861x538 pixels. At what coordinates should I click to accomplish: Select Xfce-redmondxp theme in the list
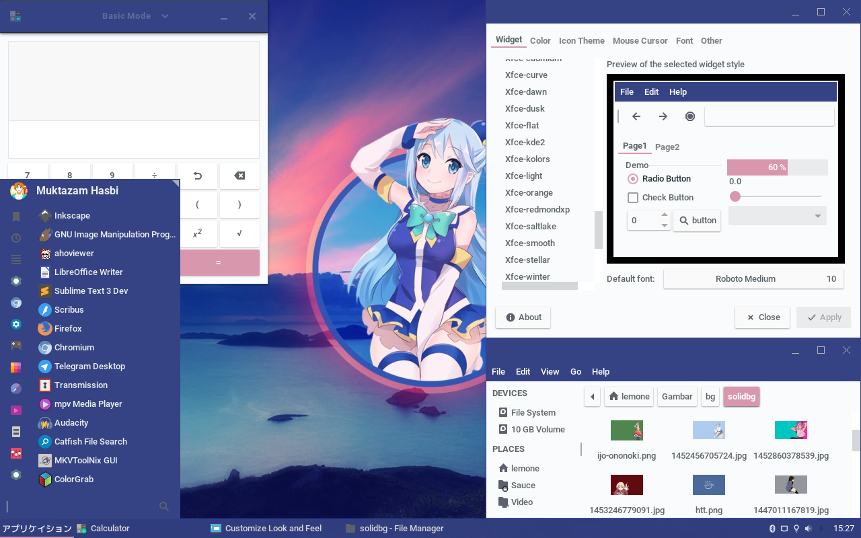click(537, 210)
